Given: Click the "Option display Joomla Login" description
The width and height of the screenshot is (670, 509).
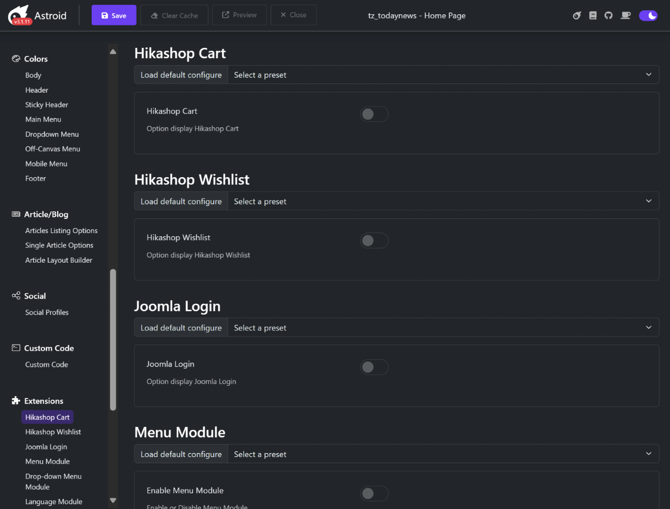Looking at the screenshot, I should click(x=191, y=382).
